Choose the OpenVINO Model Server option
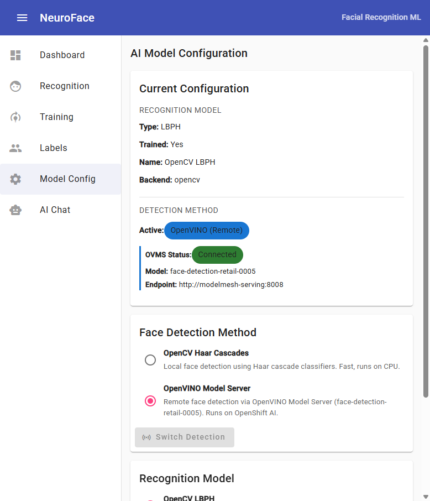 [150, 401]
